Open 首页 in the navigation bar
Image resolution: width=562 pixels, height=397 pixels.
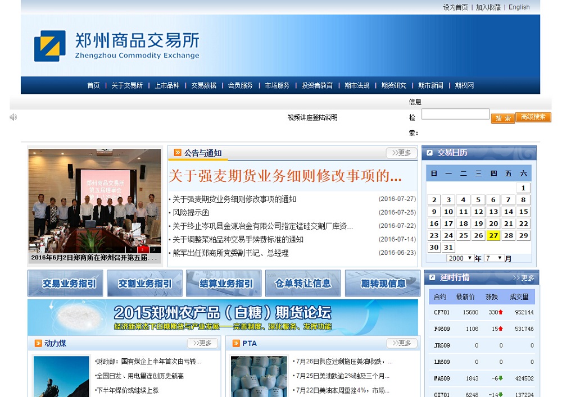click(x=93, y=85)
